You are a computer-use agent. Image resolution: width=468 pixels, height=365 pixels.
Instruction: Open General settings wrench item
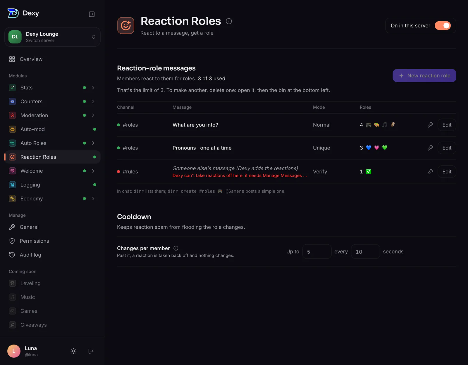53,227
